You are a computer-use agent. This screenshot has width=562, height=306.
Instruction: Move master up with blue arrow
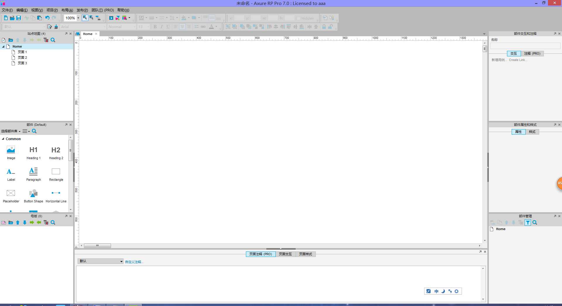(18, 222)
